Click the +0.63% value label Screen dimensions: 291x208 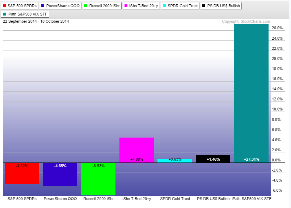tap(175, 159)
